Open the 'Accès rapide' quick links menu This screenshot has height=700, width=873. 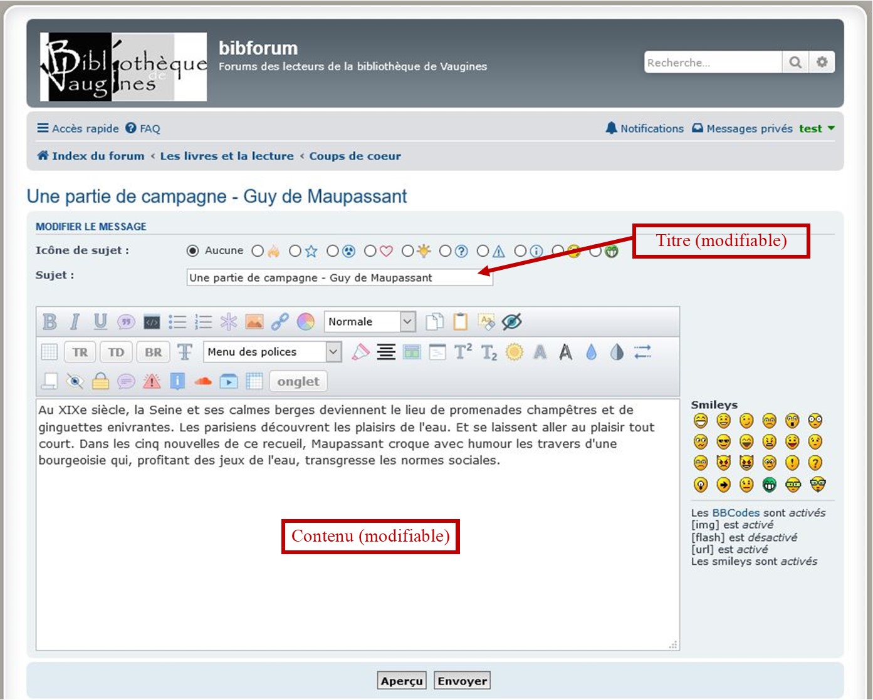(x=78, y=128)
